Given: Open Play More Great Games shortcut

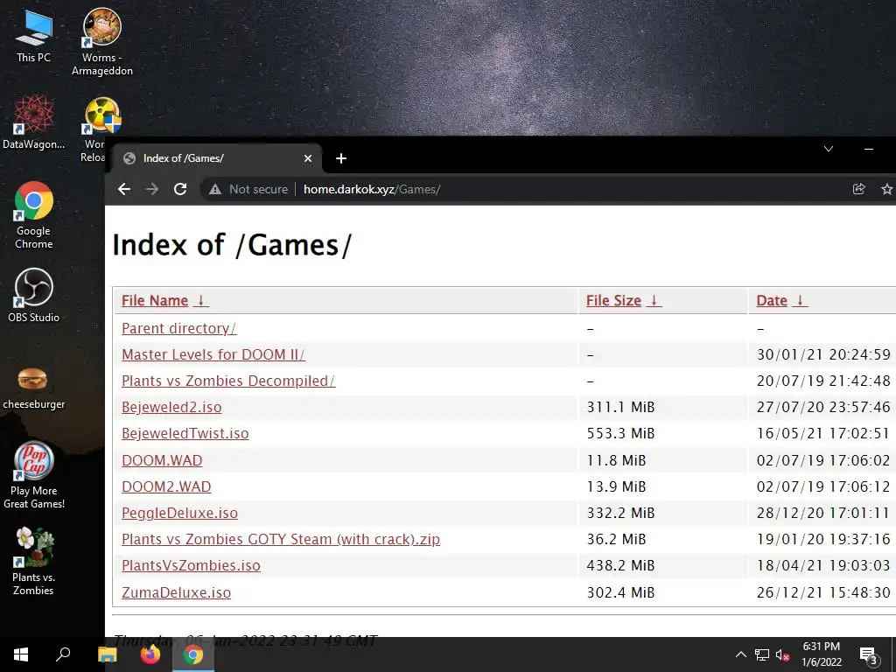Looking at the screenshot, I should 34,474.
